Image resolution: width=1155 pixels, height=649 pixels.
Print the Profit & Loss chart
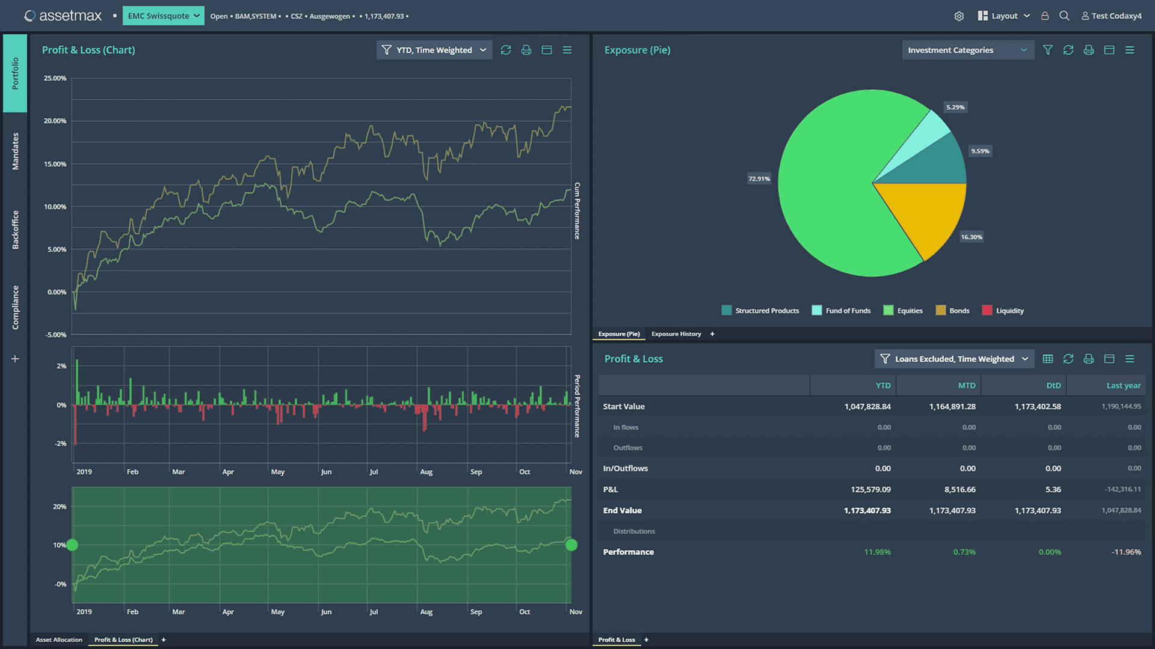pyautogui.click(x=526, y=50)
